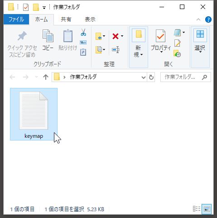Image resolution: width=217 pixels, height=218 pixels.
Task: Quick access toolbar new folder icon
Action: pos(36,7)
